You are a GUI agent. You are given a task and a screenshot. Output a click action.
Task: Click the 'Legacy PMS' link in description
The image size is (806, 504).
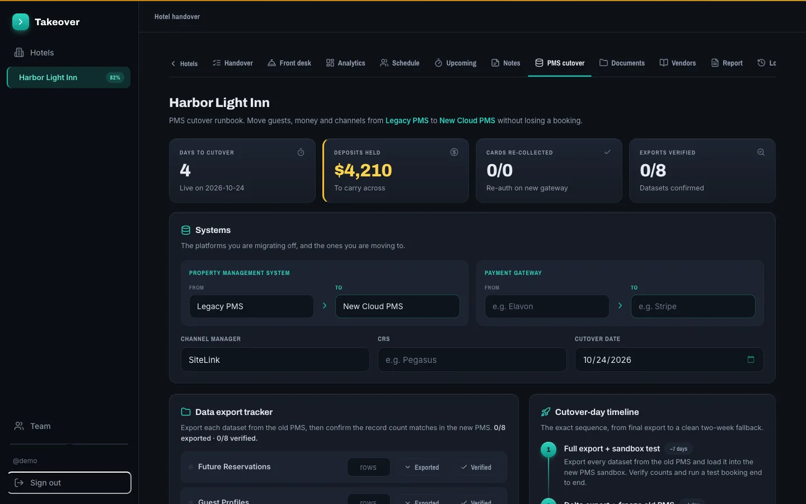pos(407,120)
